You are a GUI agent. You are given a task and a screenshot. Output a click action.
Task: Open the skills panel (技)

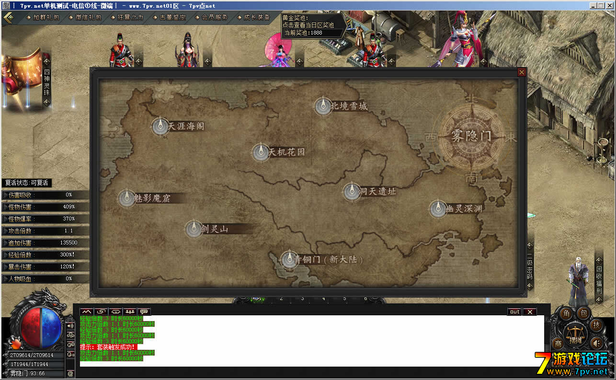596,325
